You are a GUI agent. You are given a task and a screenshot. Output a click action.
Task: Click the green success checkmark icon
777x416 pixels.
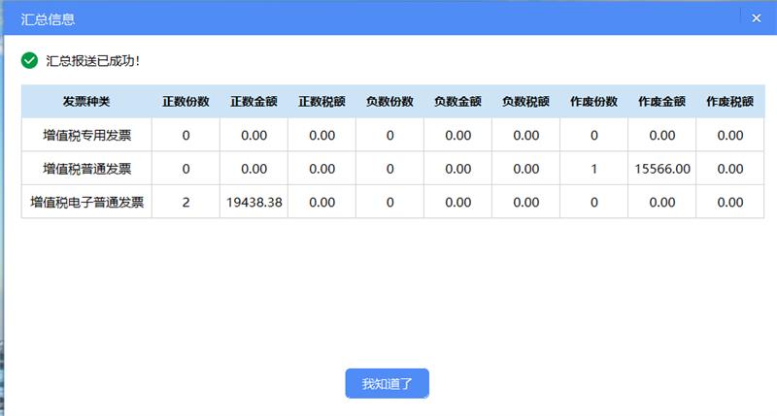(x=29, y=61)
